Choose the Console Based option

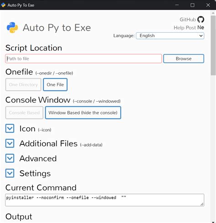point(24,113)
